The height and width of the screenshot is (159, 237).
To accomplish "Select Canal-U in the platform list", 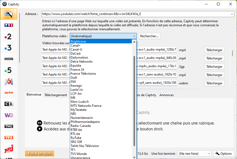I will click(x=101, y=50).
